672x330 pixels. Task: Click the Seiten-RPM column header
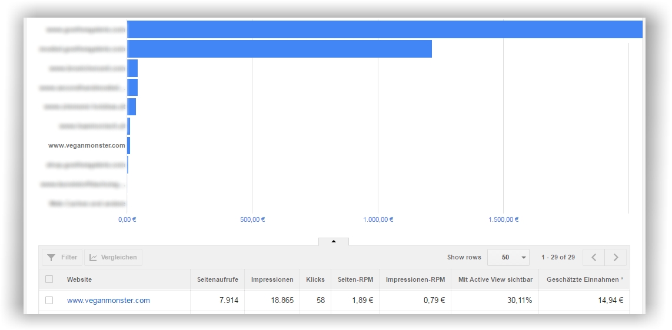coord(355,279)
